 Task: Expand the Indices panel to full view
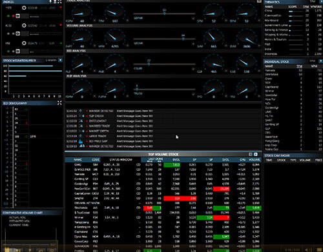coord(59,2)
